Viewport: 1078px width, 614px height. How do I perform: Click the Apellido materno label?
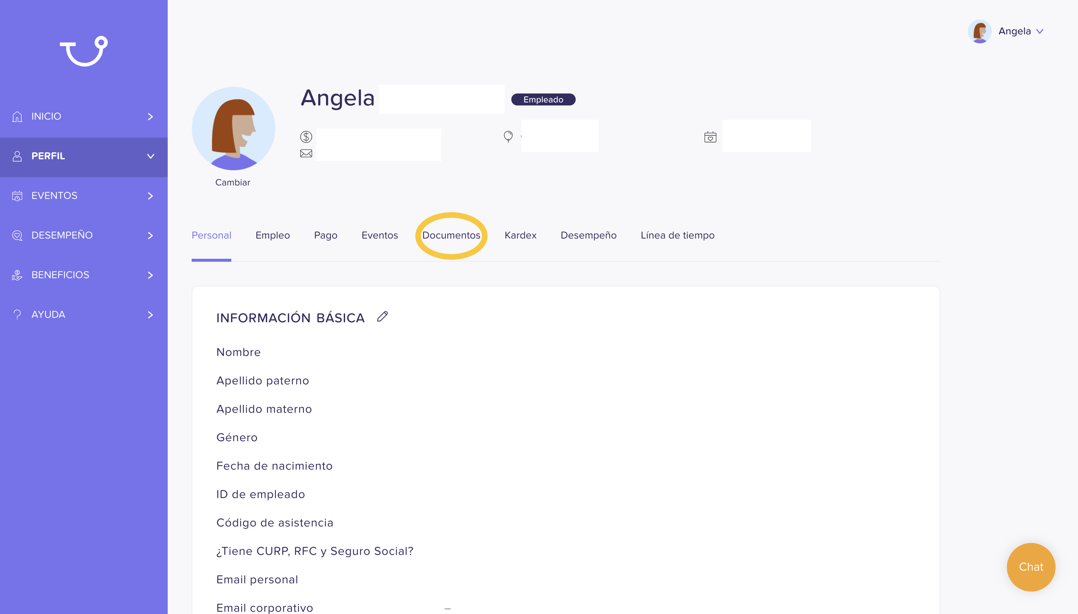click(264, 409)
